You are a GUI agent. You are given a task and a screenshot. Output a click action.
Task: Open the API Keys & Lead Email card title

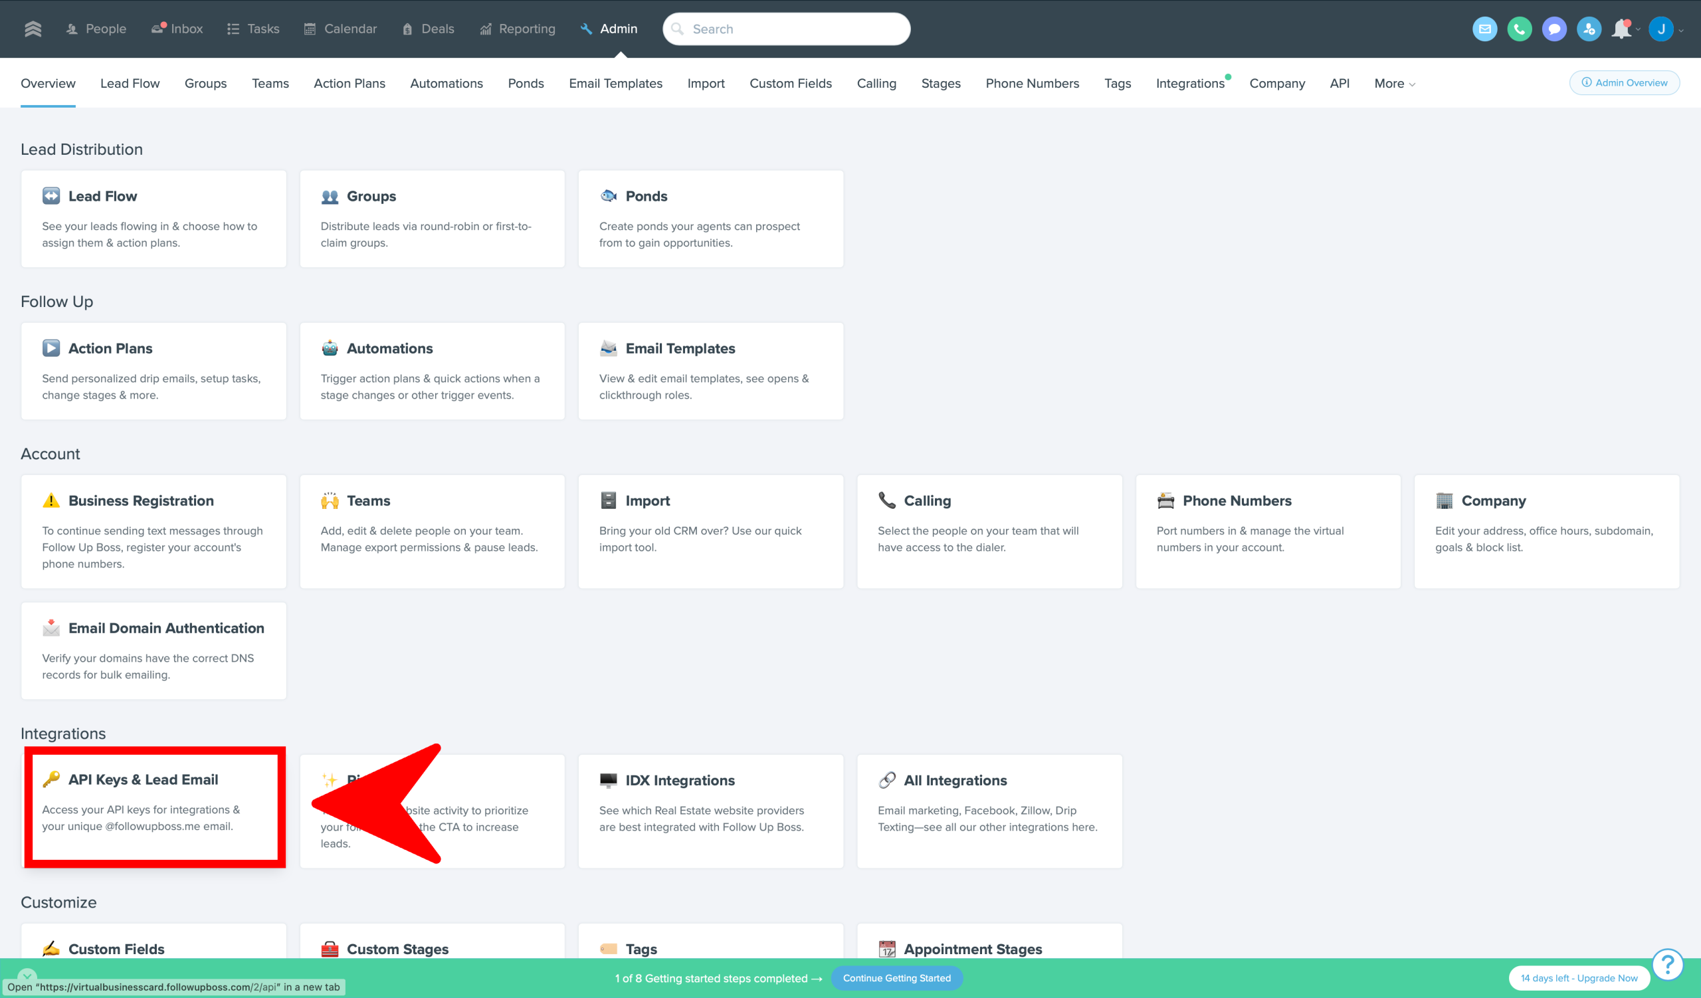pos(143,779)
